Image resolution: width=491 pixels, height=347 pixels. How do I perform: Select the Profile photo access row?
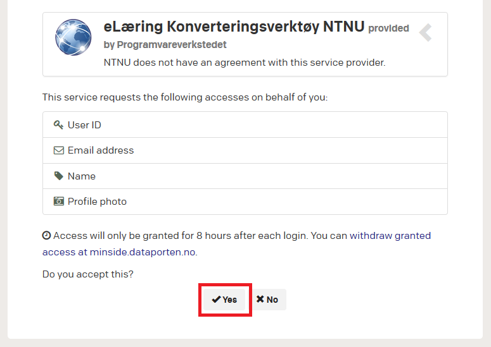click(x=245, y=202)
